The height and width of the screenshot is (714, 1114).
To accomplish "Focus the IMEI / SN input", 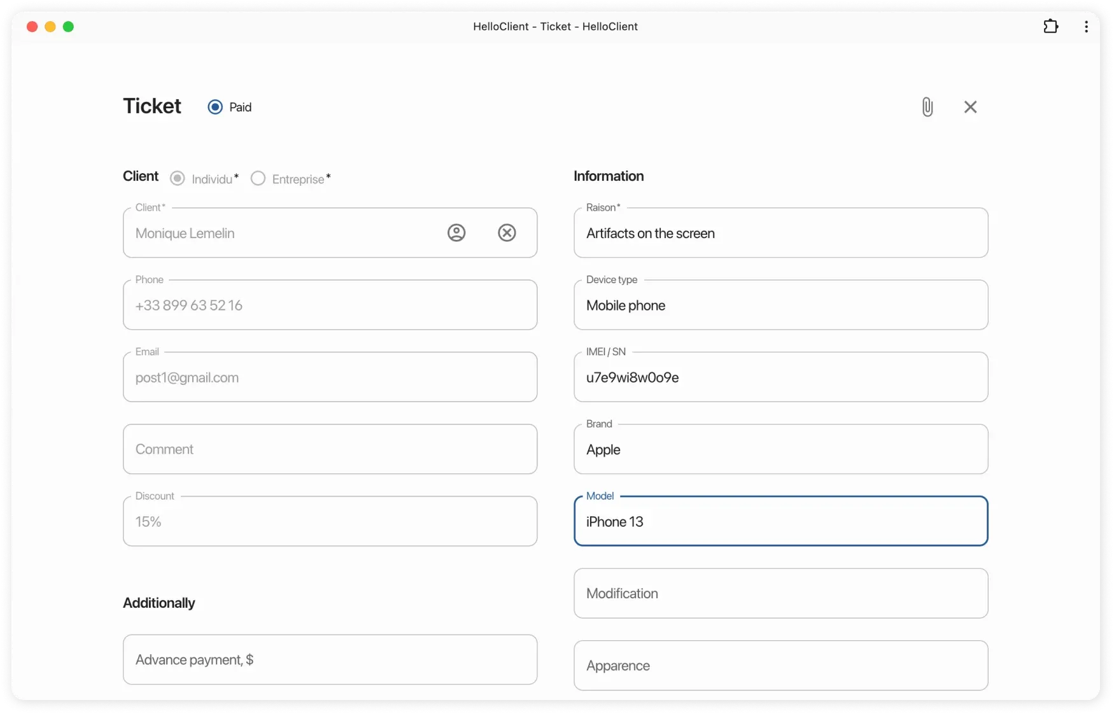I will 780,377.
